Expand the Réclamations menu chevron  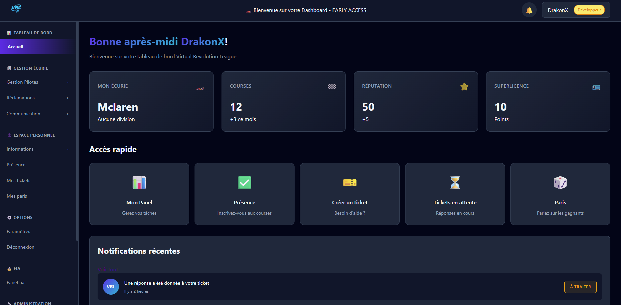coord(67,98)
